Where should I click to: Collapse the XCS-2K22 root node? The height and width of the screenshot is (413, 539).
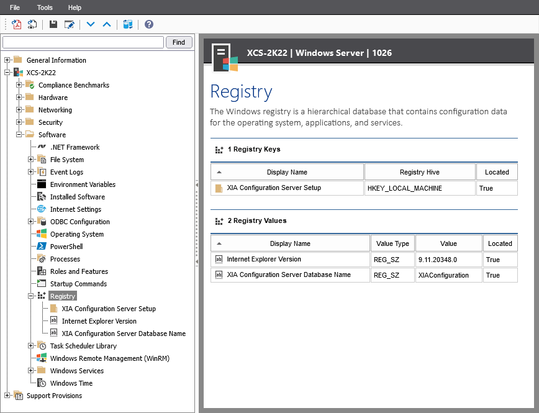[x=7, y=72]
